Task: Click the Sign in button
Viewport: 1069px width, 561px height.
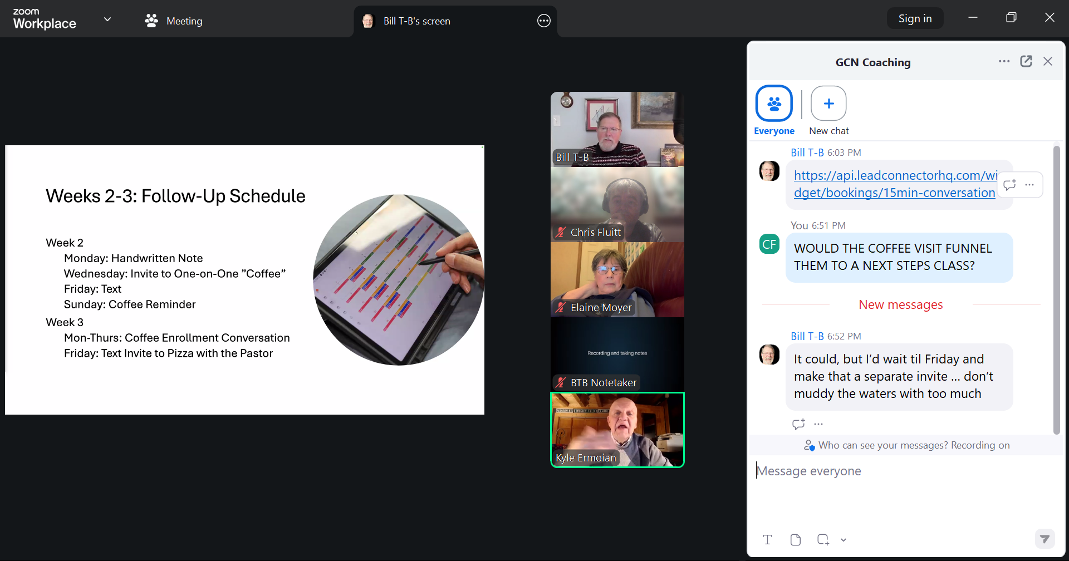Action: click(x=915, y=18)
